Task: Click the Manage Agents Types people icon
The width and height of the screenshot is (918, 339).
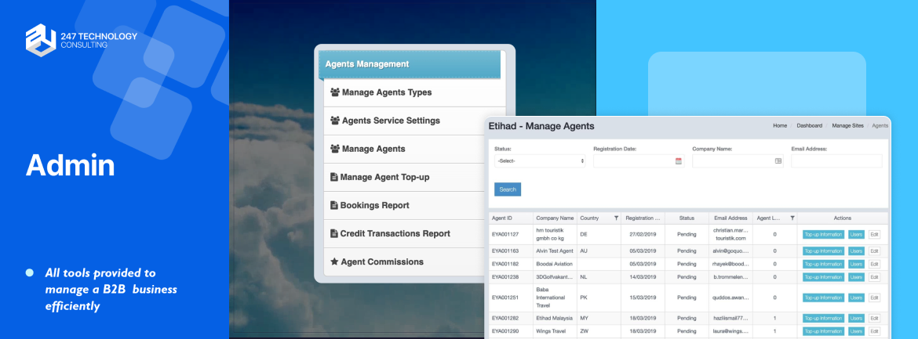Action: pos(335,92)
